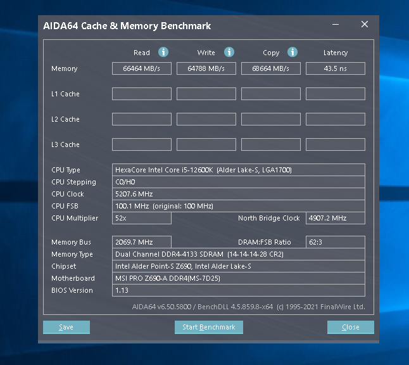Viewport: 409px width, 365px height.
Task: Click Memory Type value DDR4-4133 SDRAM
Action: pos(239,254)
